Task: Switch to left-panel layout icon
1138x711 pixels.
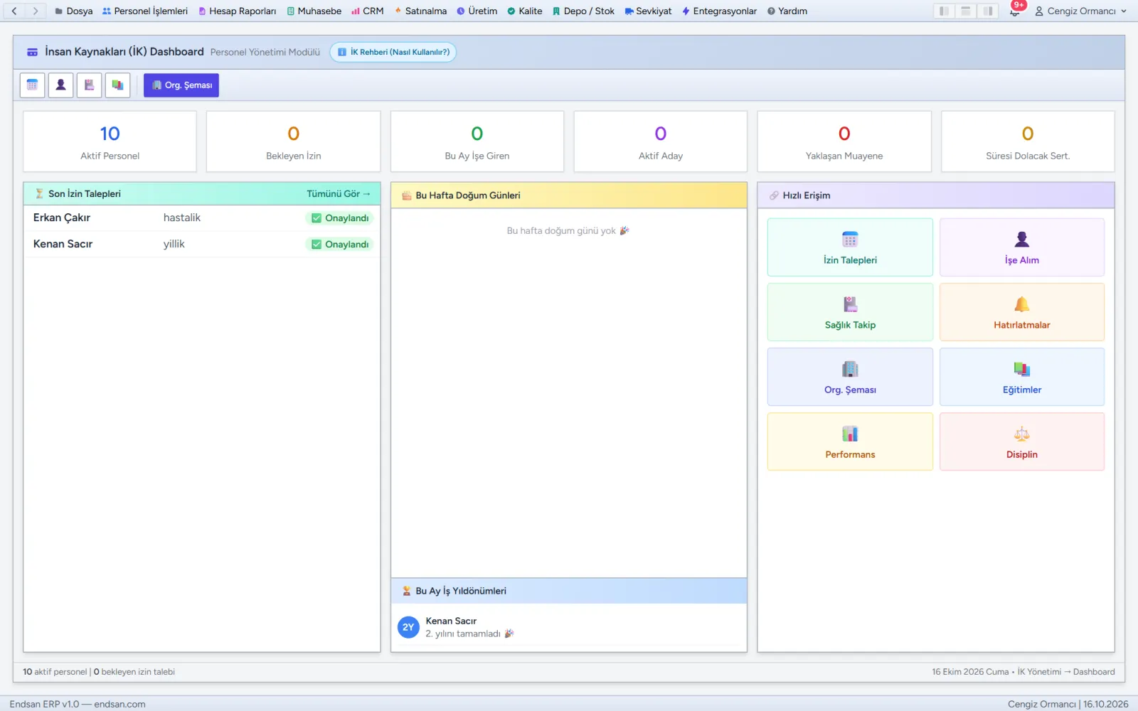Action: [943, 11]
